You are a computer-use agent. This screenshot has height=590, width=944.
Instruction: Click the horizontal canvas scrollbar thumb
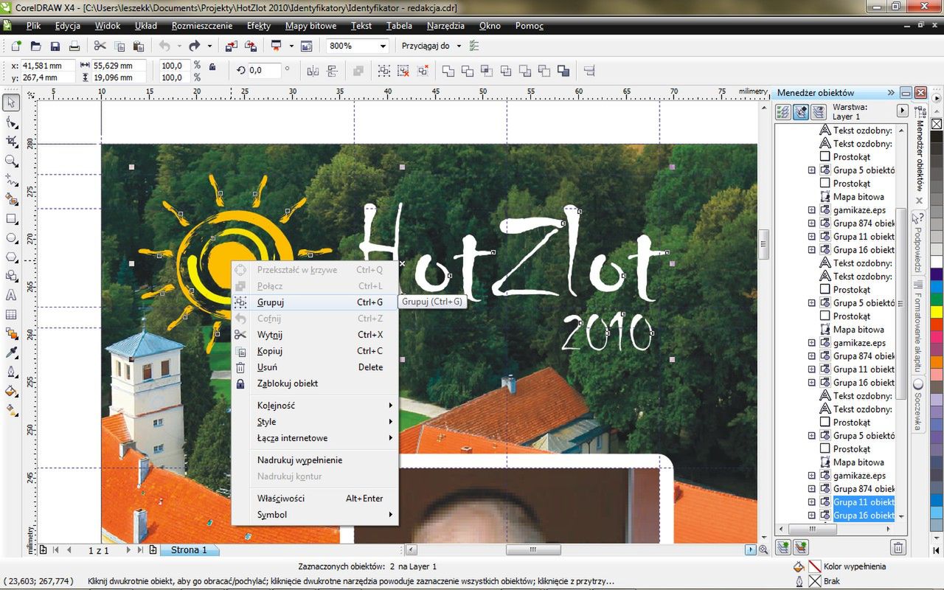pos(532,549)
